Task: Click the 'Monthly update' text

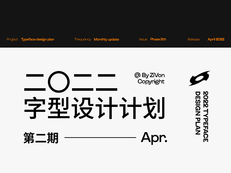Action: pyautogui.click(x=107, y=39)
